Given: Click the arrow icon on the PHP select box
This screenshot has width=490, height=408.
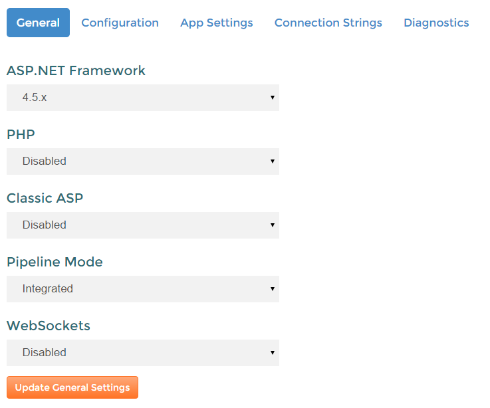Looking at the screenshot, I should click(273, 161).
